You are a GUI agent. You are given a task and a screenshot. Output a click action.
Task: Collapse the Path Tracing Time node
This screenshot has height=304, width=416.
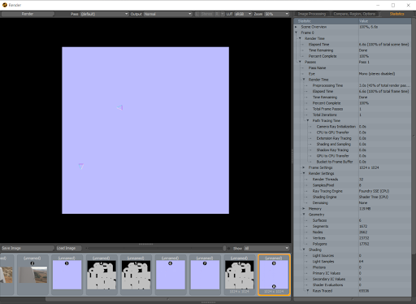tap(308, 120)
